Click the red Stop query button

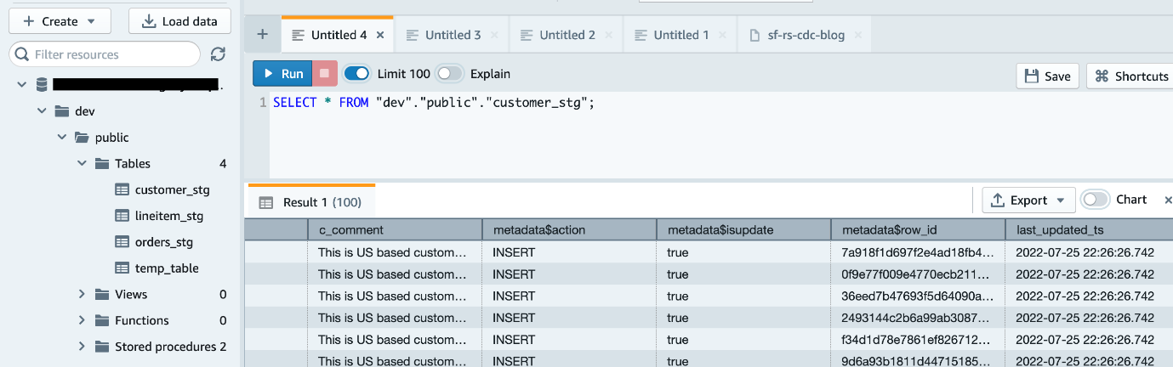tap(325, 74)
